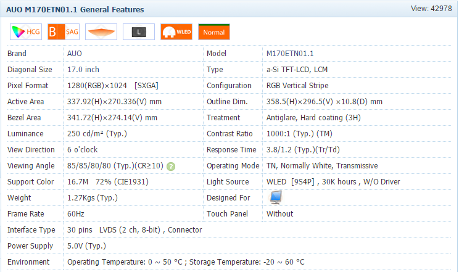Click the View count 42978 text
The image size is (459, 272).
(432, 9)
